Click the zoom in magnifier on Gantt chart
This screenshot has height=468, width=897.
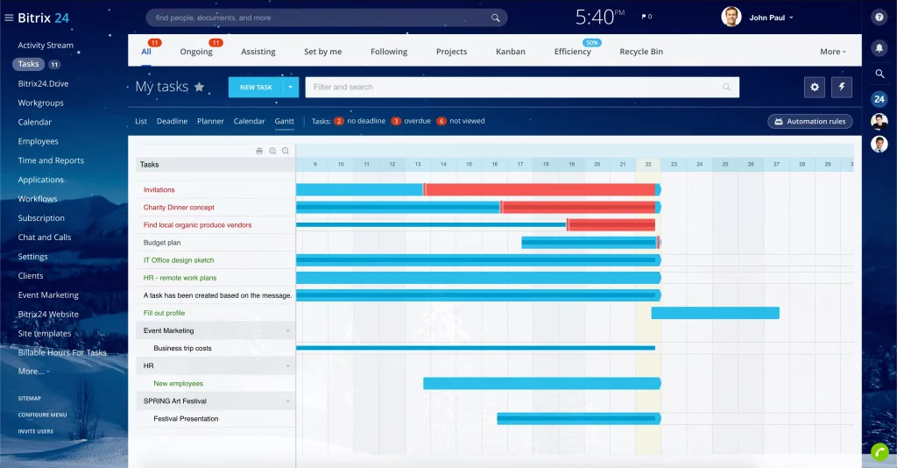pyautogui.click(x=272, y=151)
